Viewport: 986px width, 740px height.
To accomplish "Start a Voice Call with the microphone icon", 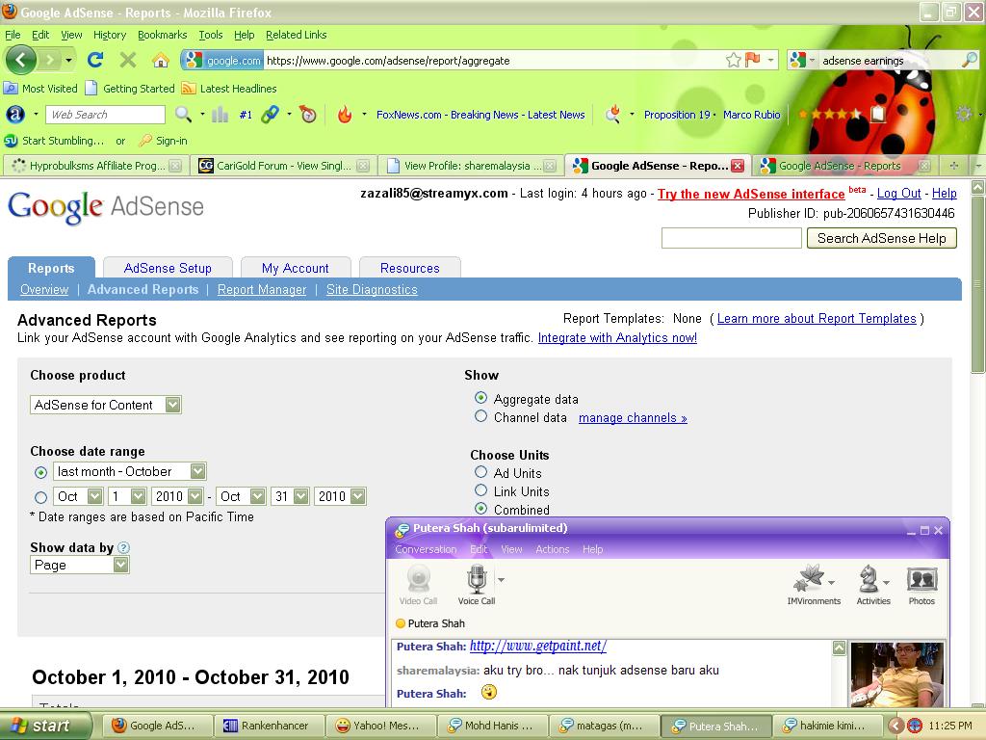I will 477,585.
